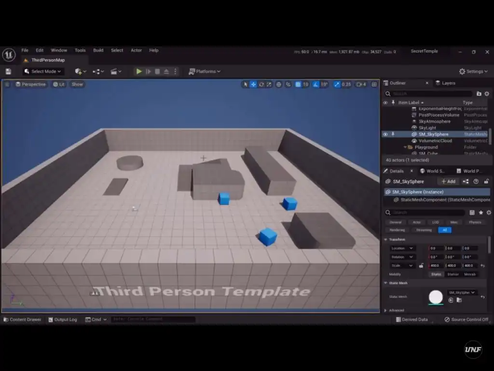Open rotation snap value 10°
The width and height of the screenshot is (494, 371).
click(324, 84)
